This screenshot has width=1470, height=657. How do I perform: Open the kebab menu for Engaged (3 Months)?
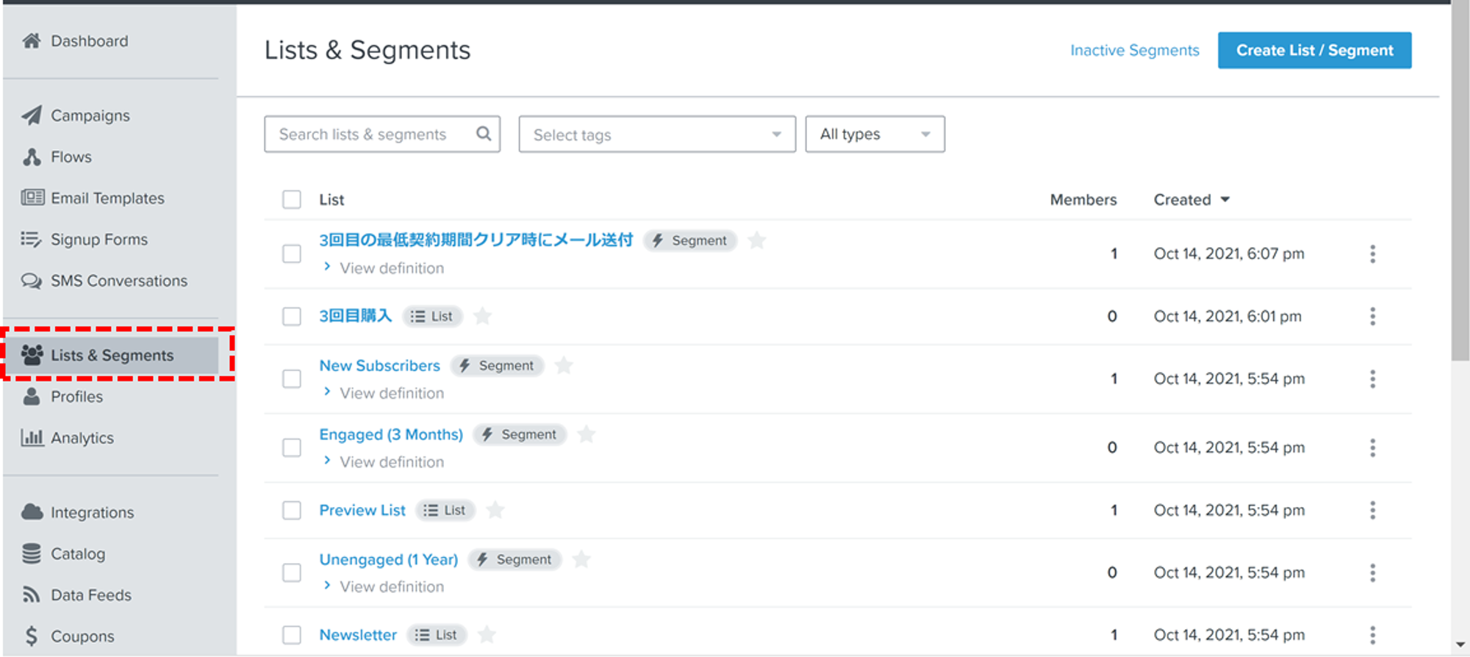(x=1372, y=448)
